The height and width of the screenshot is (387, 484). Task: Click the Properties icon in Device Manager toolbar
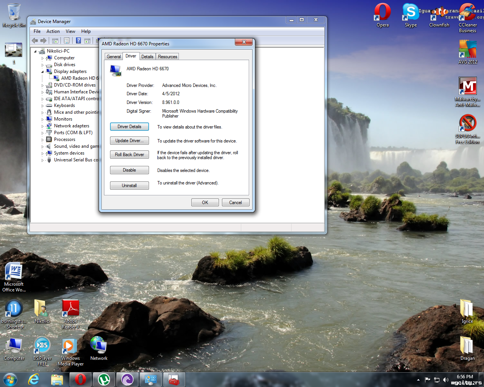(x=67, y=41)
